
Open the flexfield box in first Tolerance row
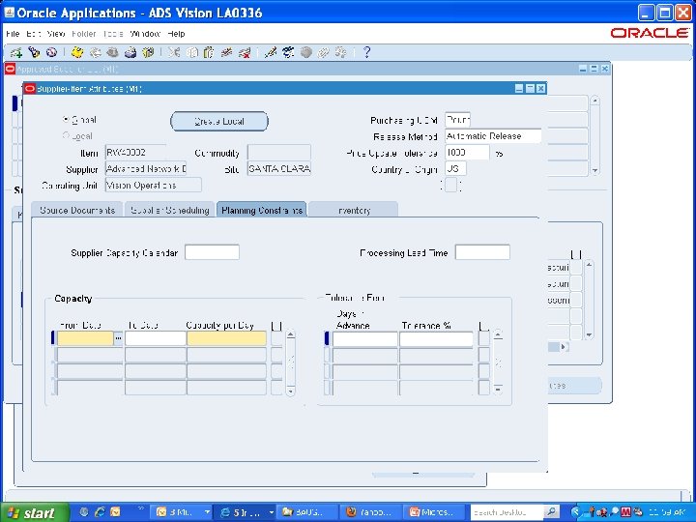(484, 338)
